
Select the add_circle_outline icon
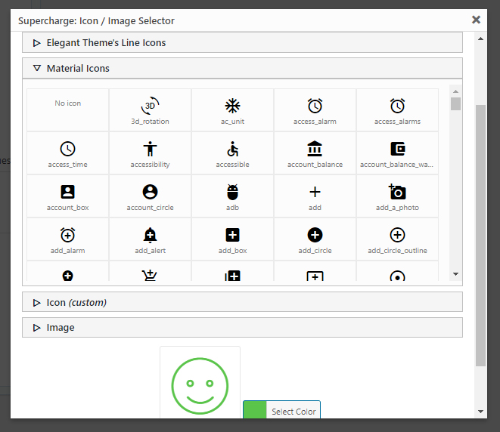click(x=397, y=239)
